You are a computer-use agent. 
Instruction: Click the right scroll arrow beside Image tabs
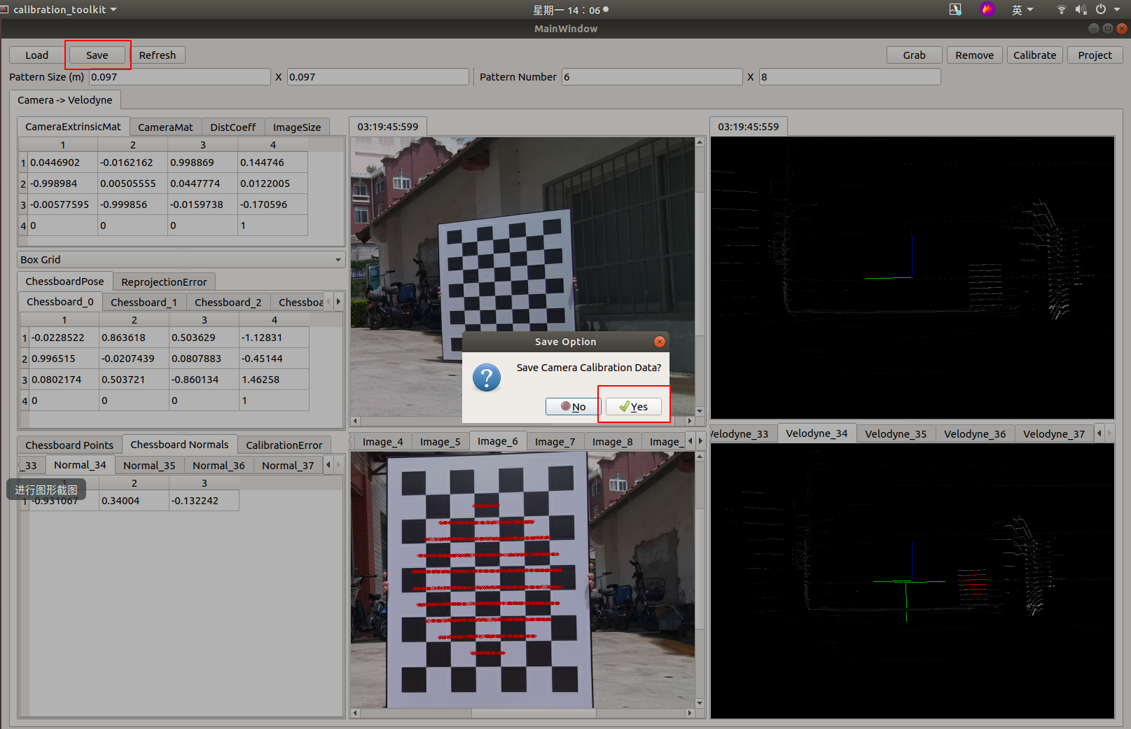tap(700, 441)
